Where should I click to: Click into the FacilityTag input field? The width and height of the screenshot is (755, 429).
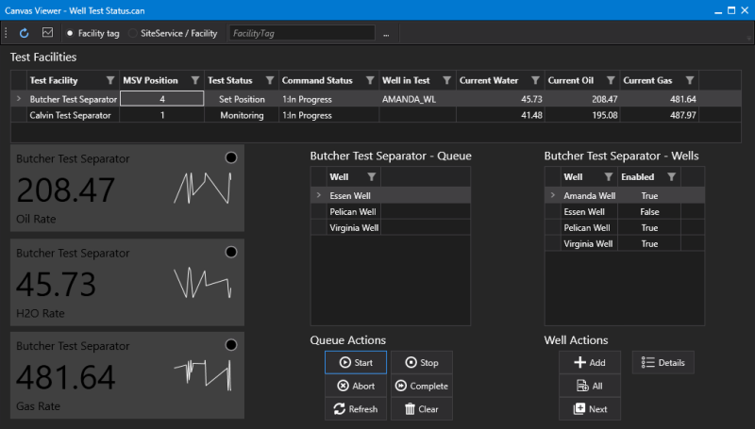coord(302,33)
